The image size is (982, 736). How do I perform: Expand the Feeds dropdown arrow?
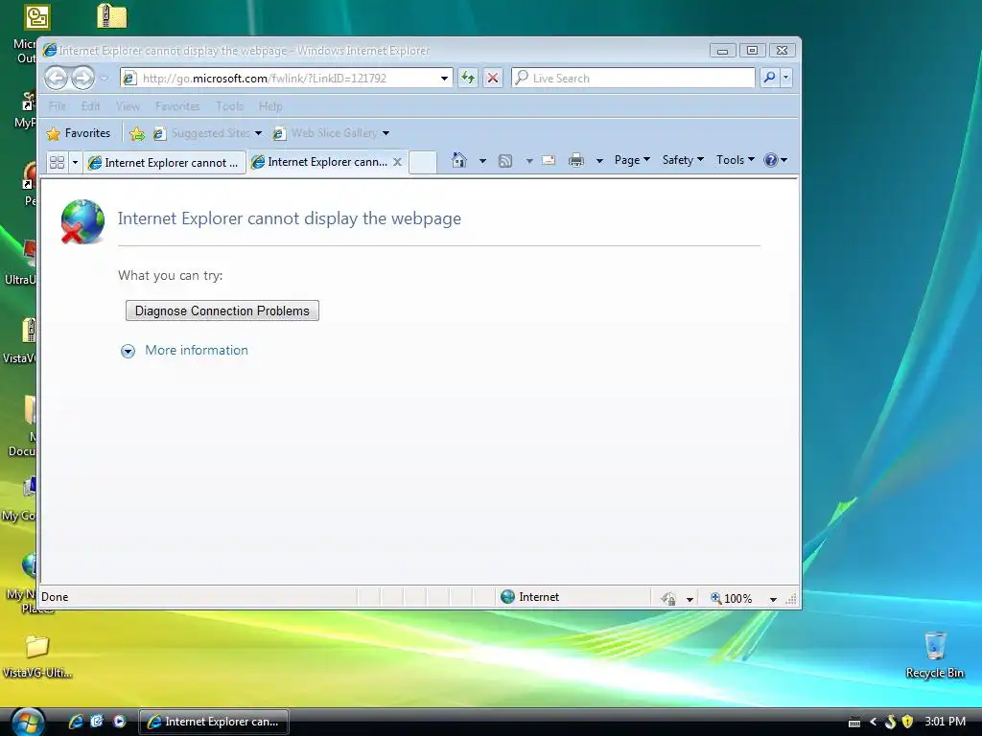tap(529, 161)
